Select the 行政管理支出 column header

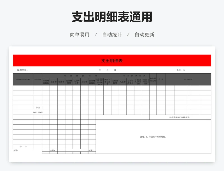[130, 82]
